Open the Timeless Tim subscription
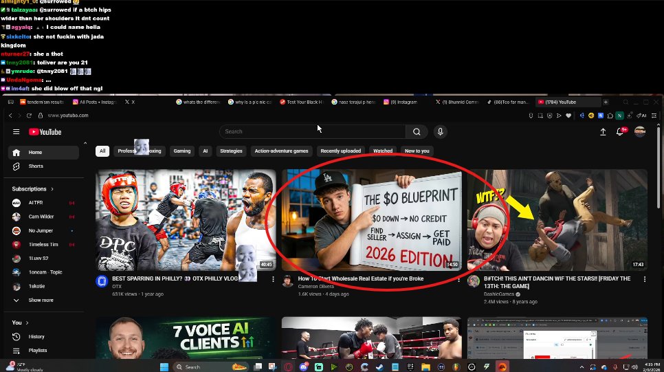 [x=43, y=245]
